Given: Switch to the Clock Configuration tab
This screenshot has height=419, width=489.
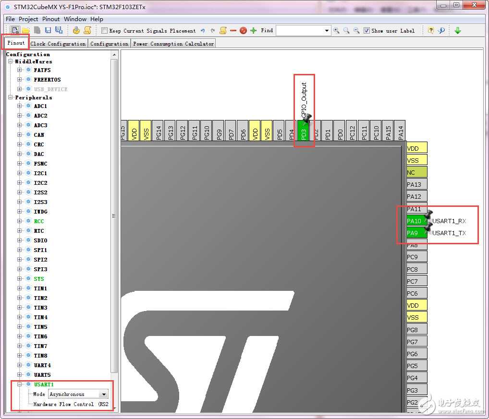Looking at the screenshot, I should tap(58, 44).
